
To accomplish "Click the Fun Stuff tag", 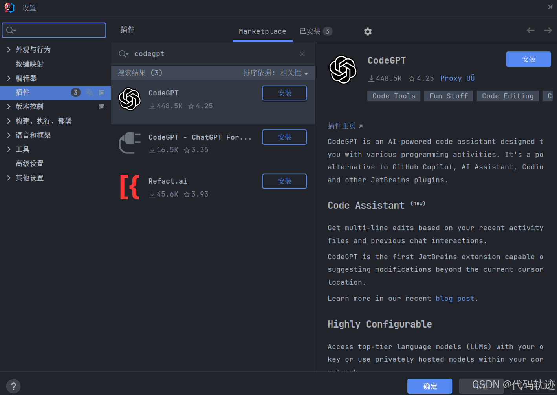I will coord(449,96).
